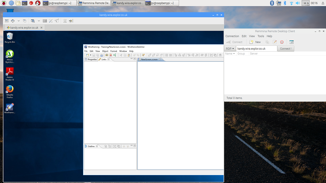
Task: Toggle fullscreen mode in Remmina connection toolbar
Action: 7,21
